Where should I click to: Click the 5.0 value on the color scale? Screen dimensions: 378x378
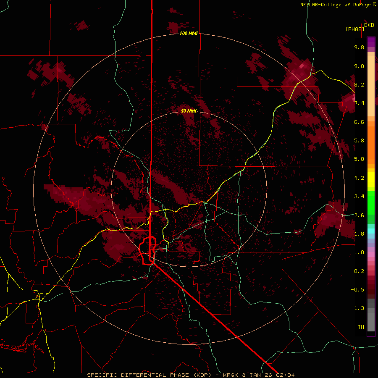point(359,159)
